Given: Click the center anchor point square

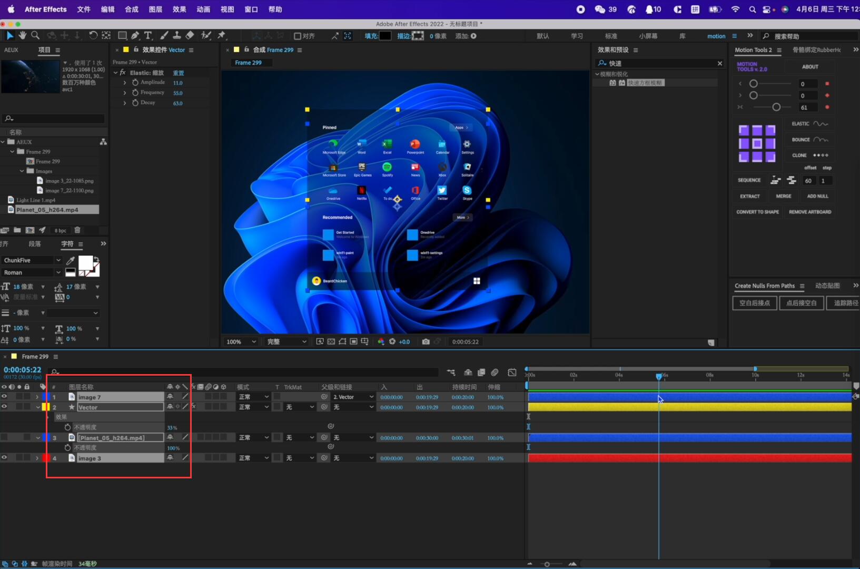Looking at the screenshot, I should point(757,143).
